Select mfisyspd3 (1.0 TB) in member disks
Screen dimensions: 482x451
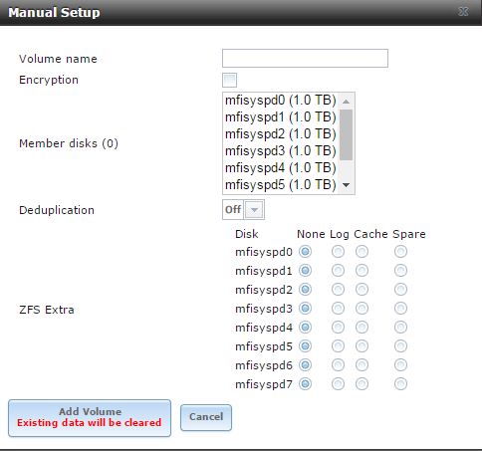[281, 151]
